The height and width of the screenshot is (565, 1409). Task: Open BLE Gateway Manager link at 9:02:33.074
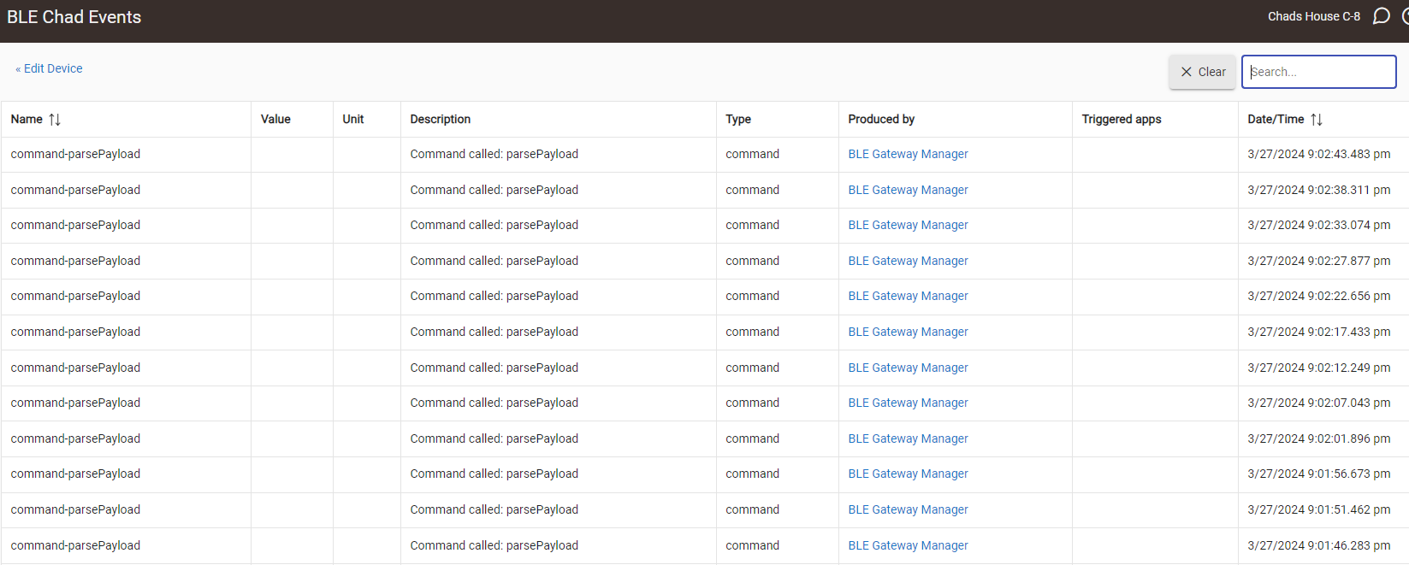pyautogui.click(x=908, y=225)
